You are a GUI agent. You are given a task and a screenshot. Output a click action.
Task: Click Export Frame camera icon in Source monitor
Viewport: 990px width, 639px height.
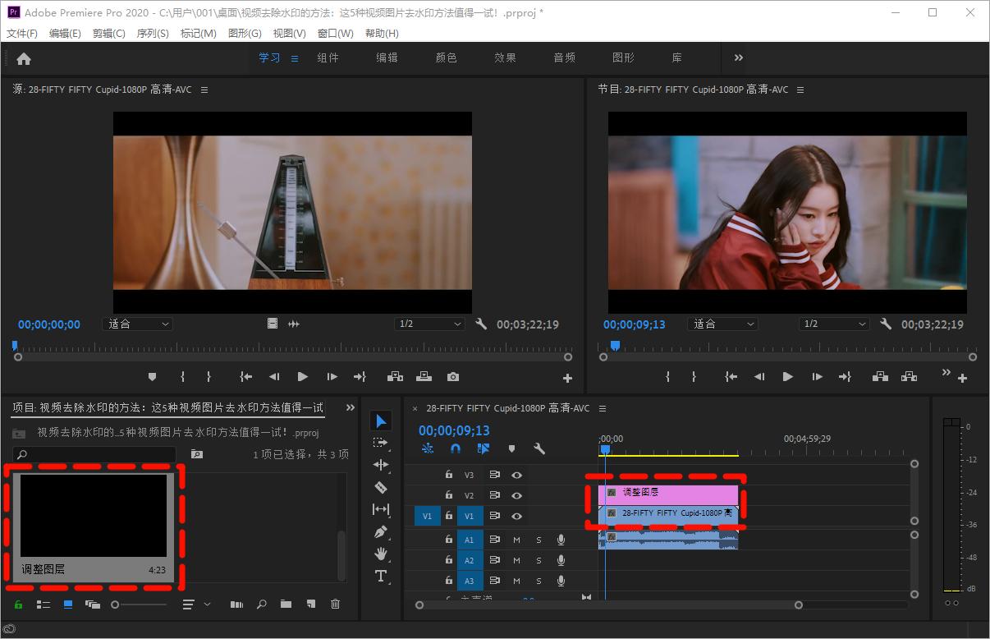pos(453,377)
